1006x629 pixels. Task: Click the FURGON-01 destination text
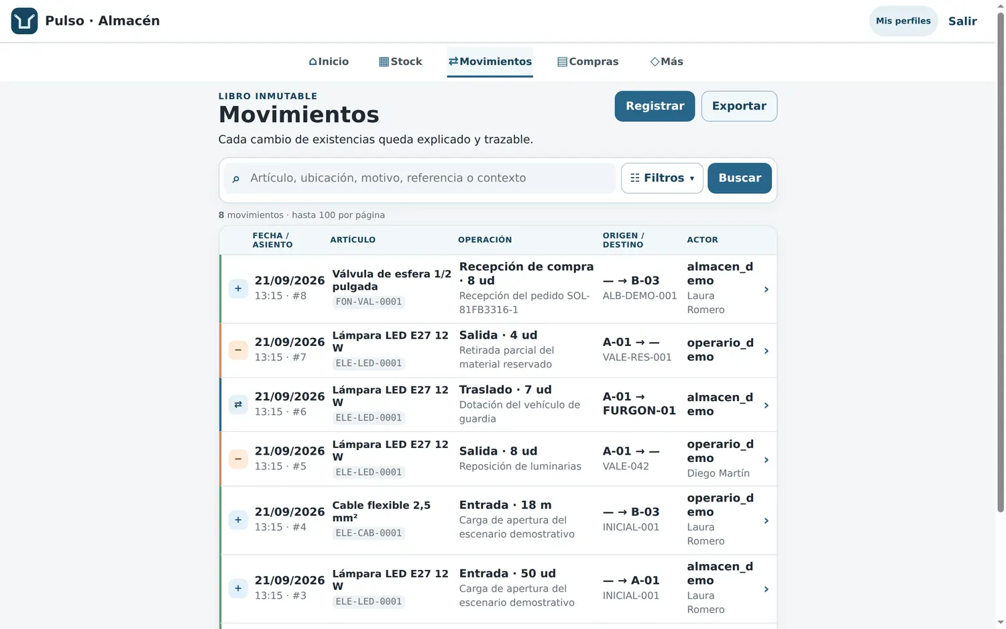(639, 410)
